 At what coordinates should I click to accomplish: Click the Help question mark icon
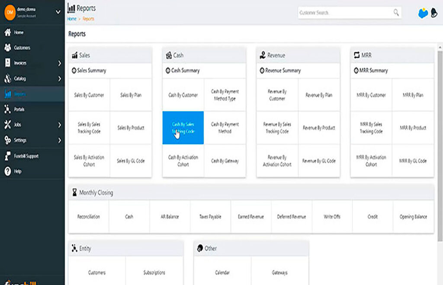click(x=8, y=171)
